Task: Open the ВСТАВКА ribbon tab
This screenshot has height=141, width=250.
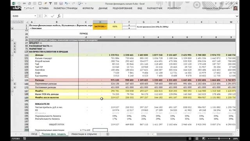Action: coord(44,8)
